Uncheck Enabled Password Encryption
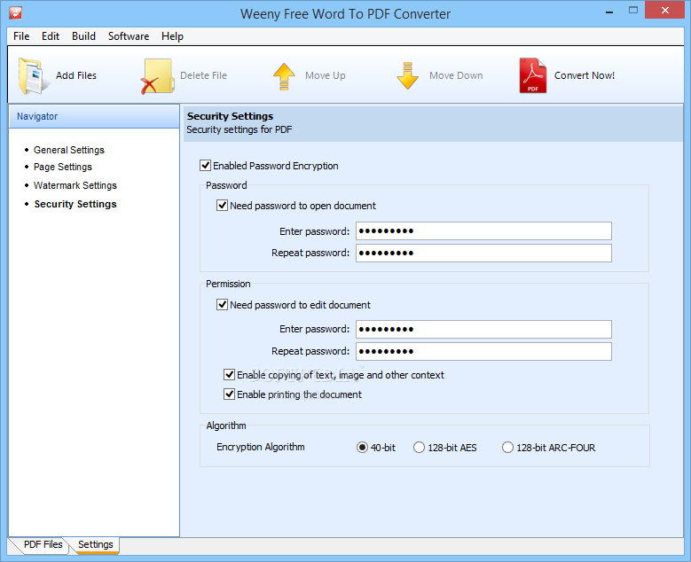Screen dimensions: 691x562 click(206, 166)
